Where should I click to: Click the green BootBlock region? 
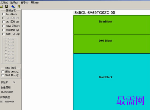[112, 25]
